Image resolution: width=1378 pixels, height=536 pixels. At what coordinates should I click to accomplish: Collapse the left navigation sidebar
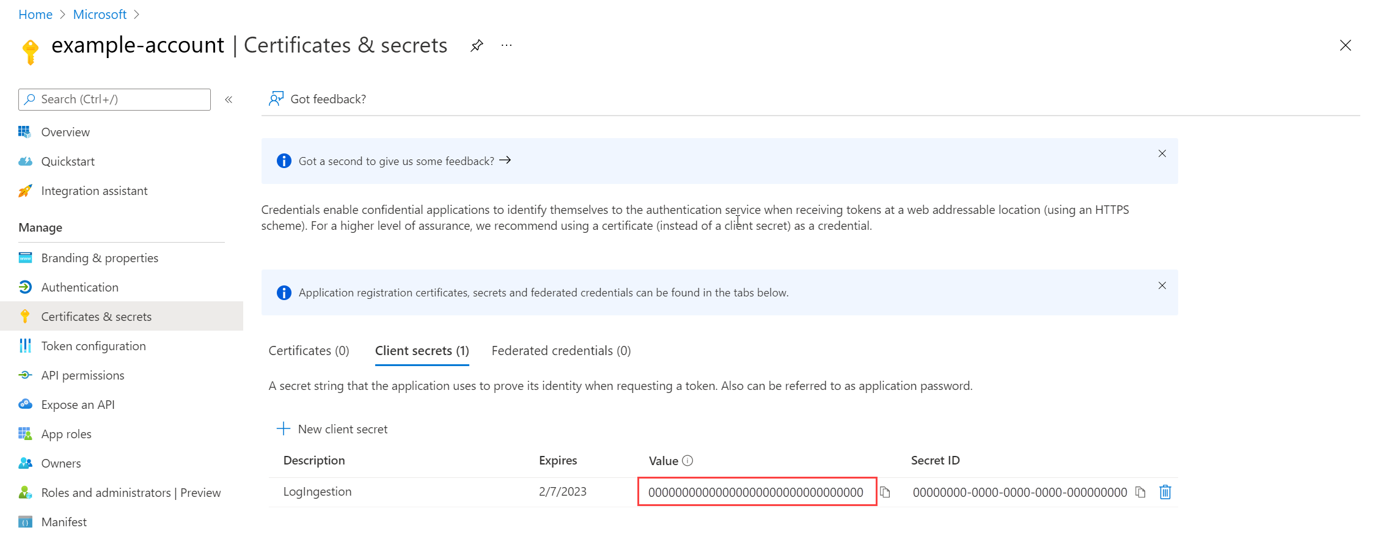tap(229, 100)
